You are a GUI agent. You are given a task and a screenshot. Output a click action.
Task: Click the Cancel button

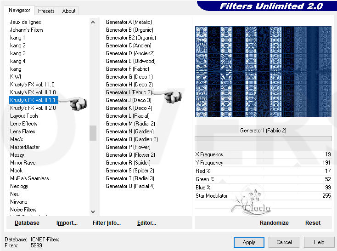[x=284, y=242]
